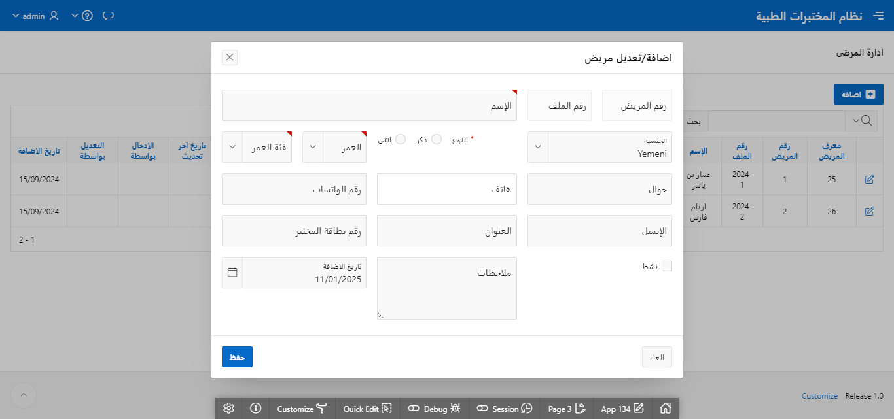894x419 pixels.
Task: Expand the الجنسية dropdown
Action: click(x=537, y=146)
